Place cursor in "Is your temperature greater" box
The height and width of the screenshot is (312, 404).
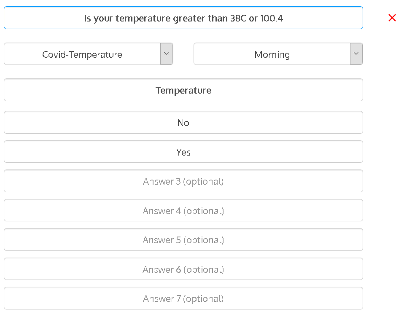point(183,18)
